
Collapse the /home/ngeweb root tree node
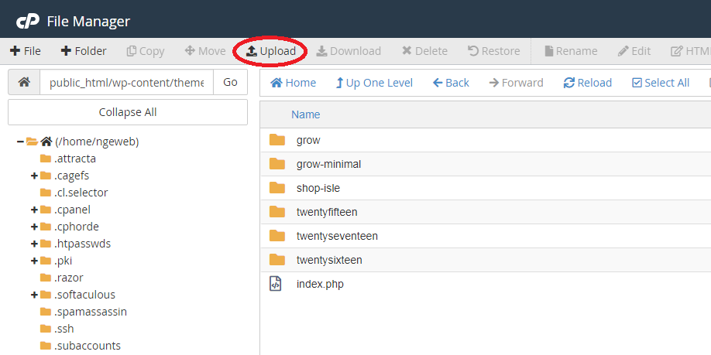20,142
